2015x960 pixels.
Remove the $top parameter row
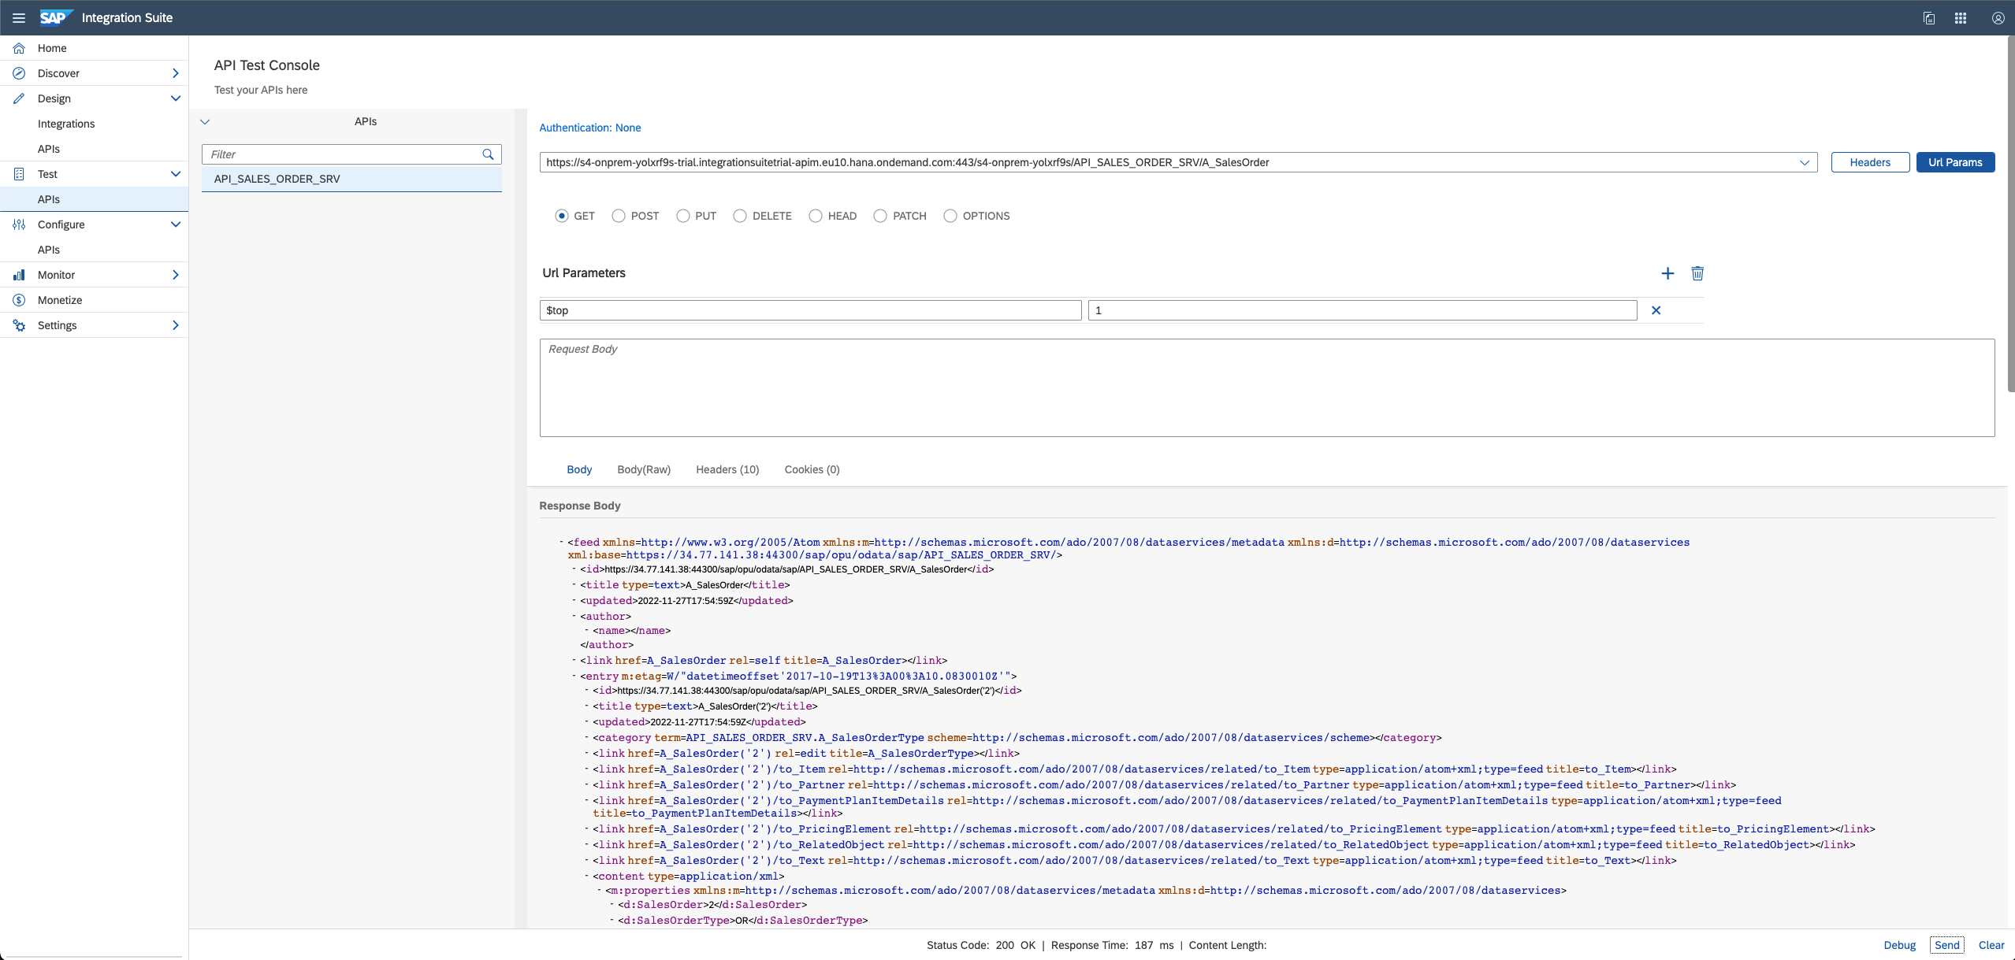tap(1656, 310)
